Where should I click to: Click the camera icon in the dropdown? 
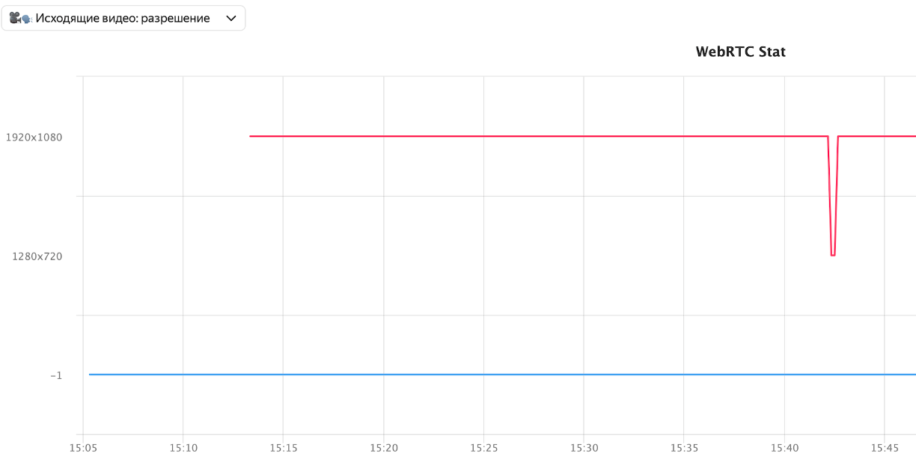tap(20, 18)
